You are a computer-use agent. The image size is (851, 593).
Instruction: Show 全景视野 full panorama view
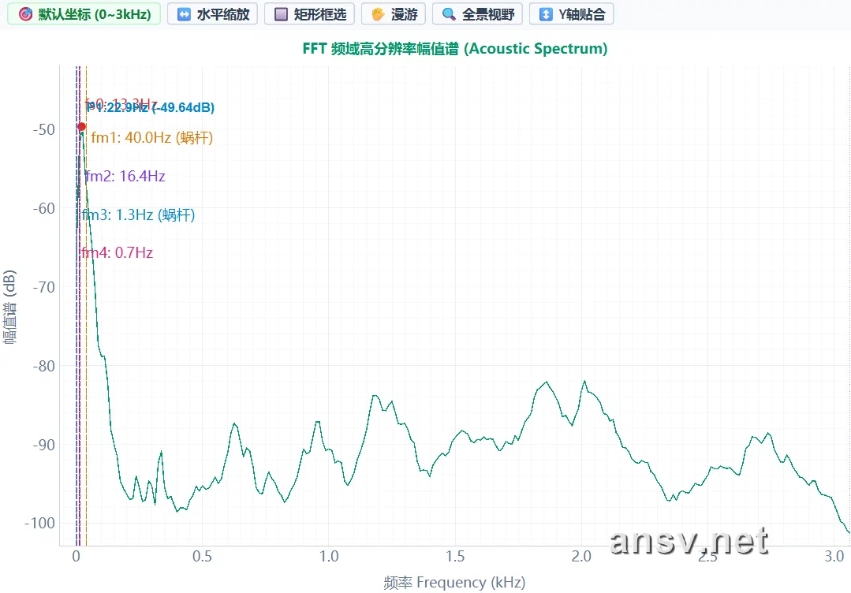tap(478, 14)
